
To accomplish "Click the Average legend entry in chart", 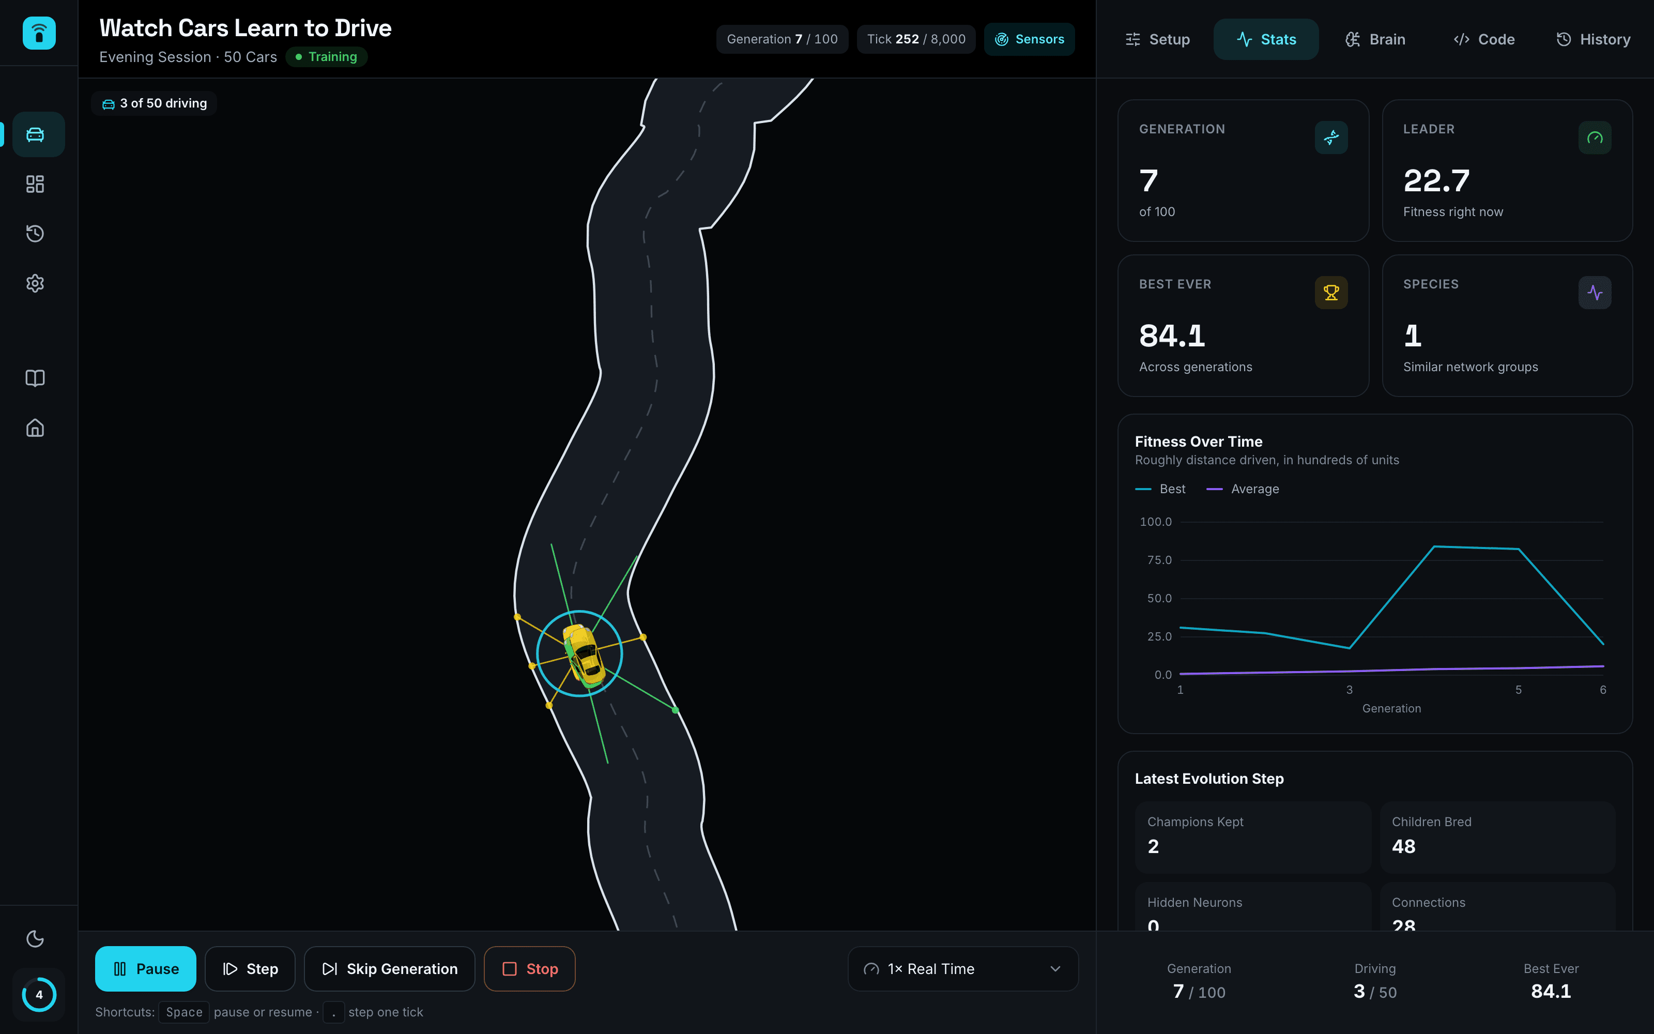I will [1243, 489].
